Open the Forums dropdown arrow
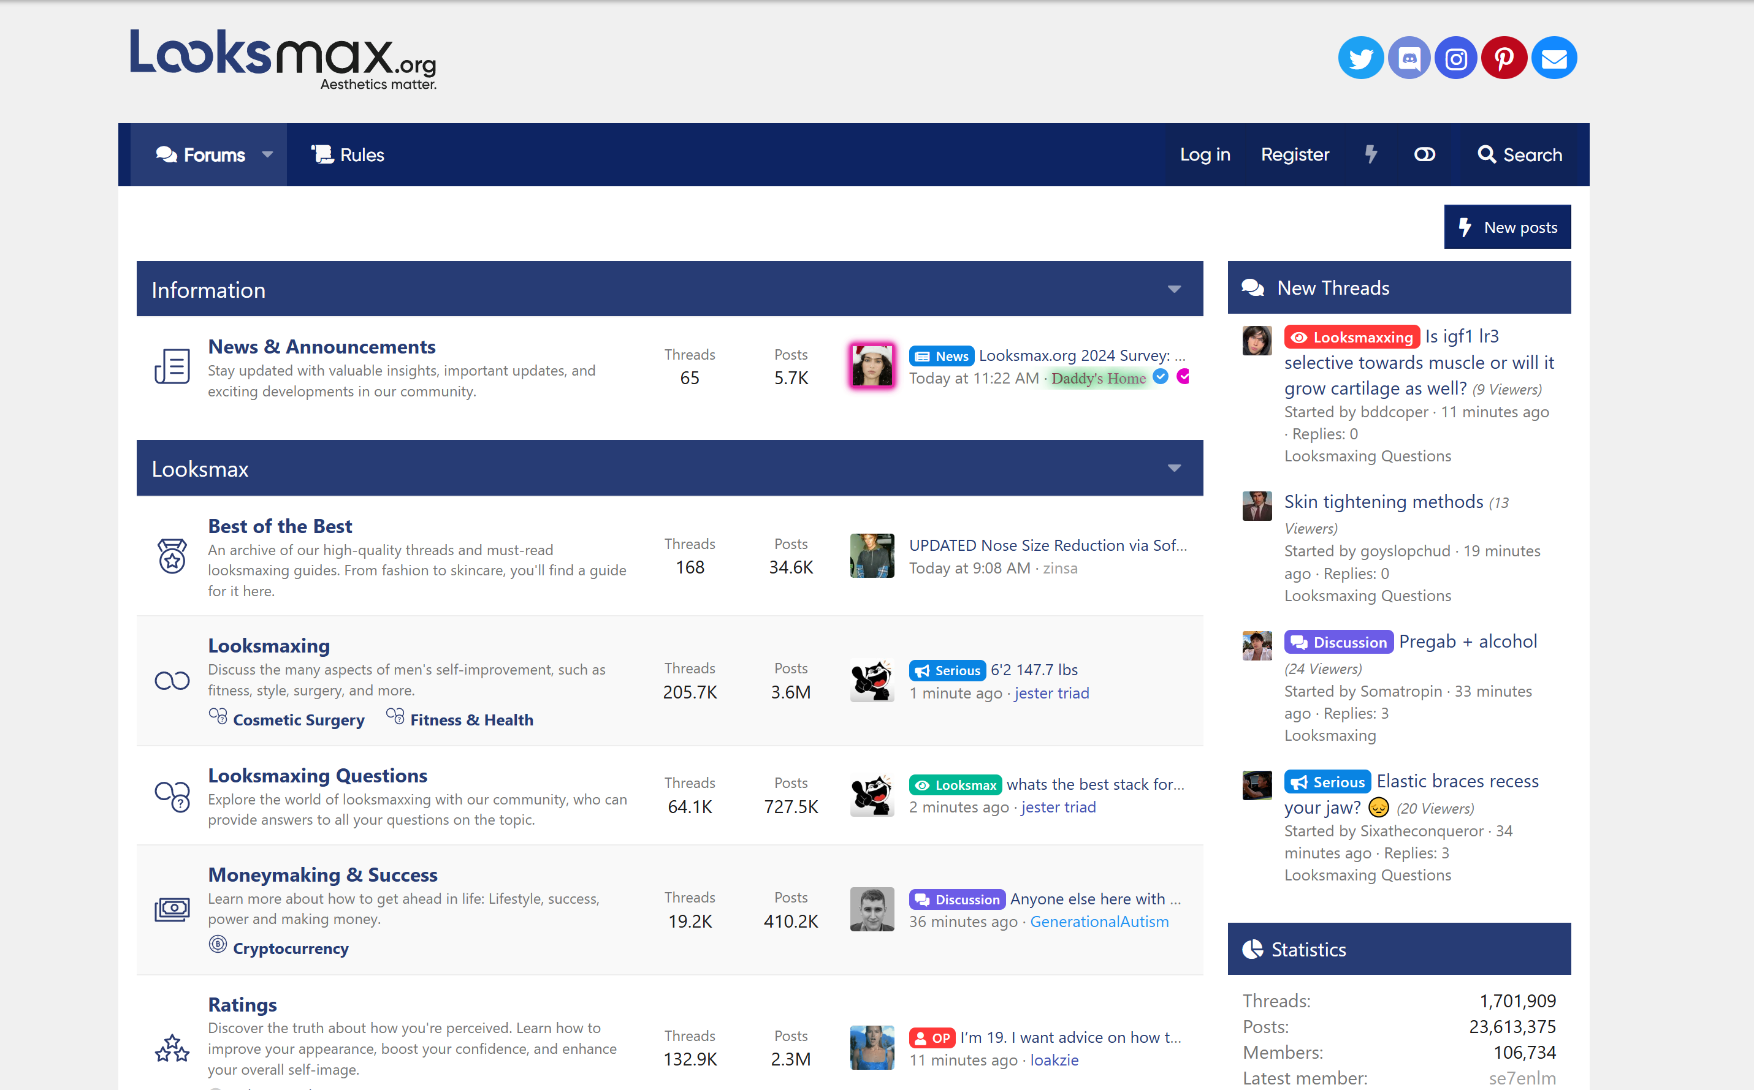1754x1090 pixels. coord(267,154)
